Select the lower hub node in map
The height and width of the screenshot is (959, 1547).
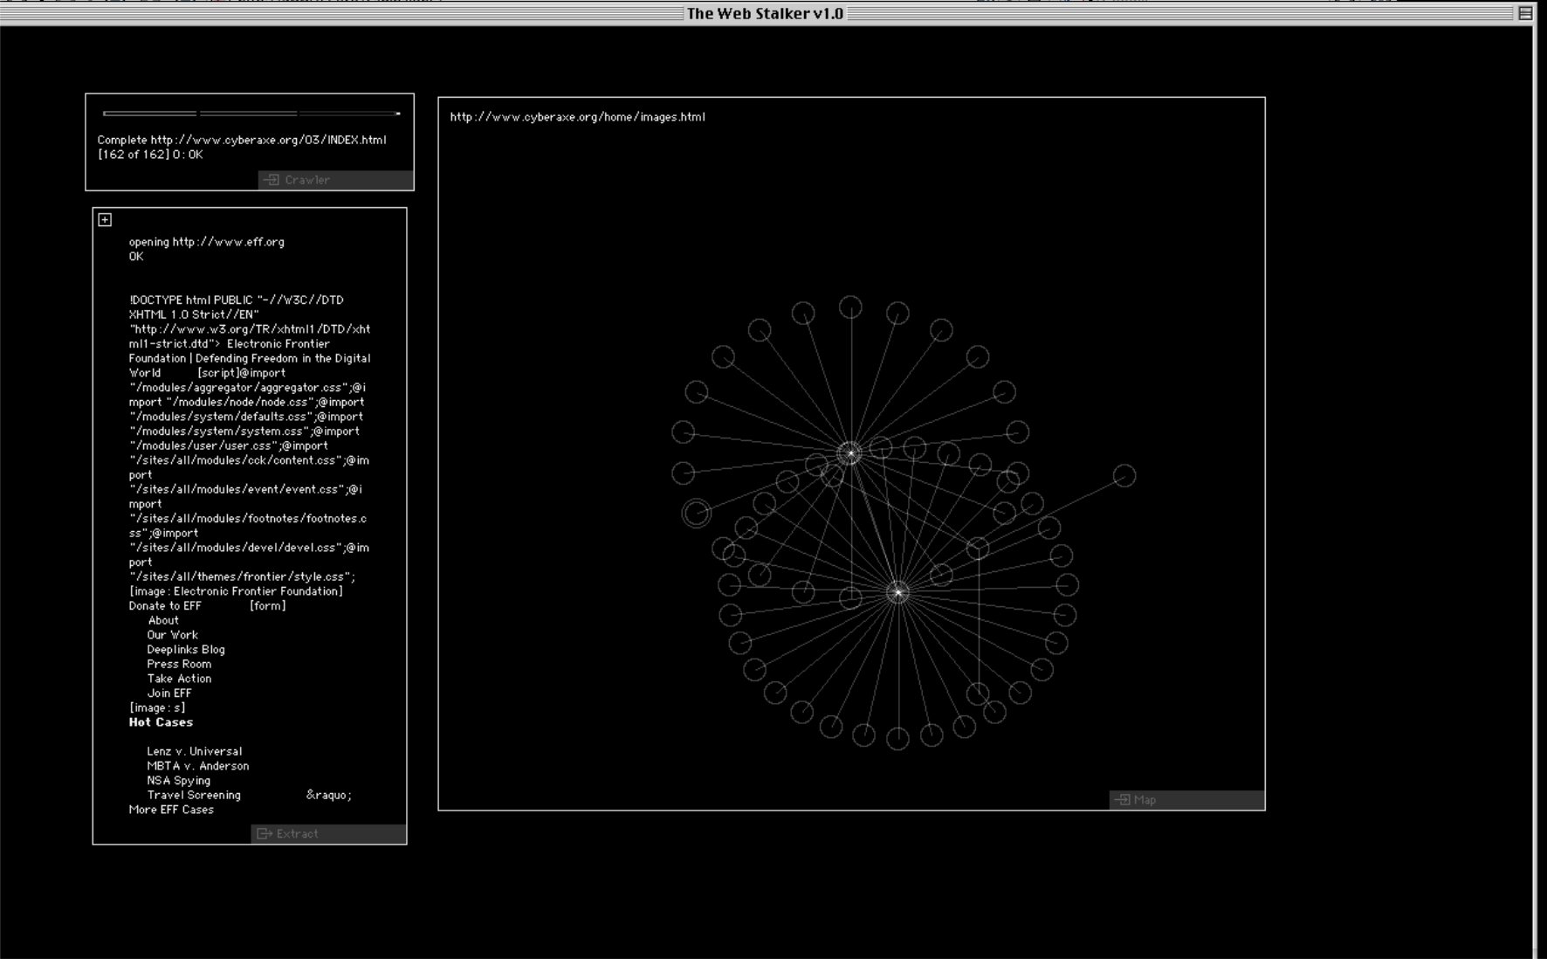(897, 592)
